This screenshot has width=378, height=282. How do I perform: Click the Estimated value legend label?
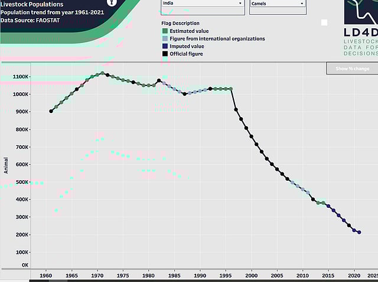pos(189,31)
